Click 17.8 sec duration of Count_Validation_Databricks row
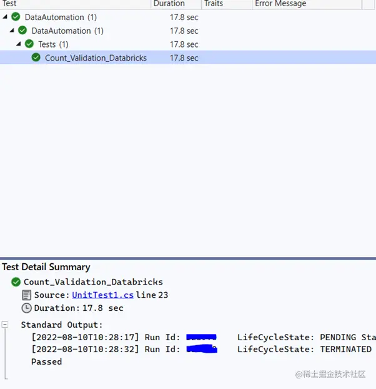Image resolution: width=376 pixels, height=389 pixels. (184, 58)
